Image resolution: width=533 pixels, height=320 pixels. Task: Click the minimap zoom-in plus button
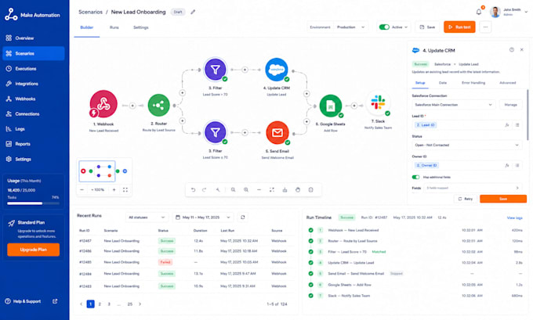[x=114, y=189]
